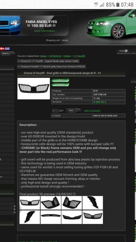Click the Danish flag language icon
The width and height of the screenshot is (136, 242).
click(2, 49)
